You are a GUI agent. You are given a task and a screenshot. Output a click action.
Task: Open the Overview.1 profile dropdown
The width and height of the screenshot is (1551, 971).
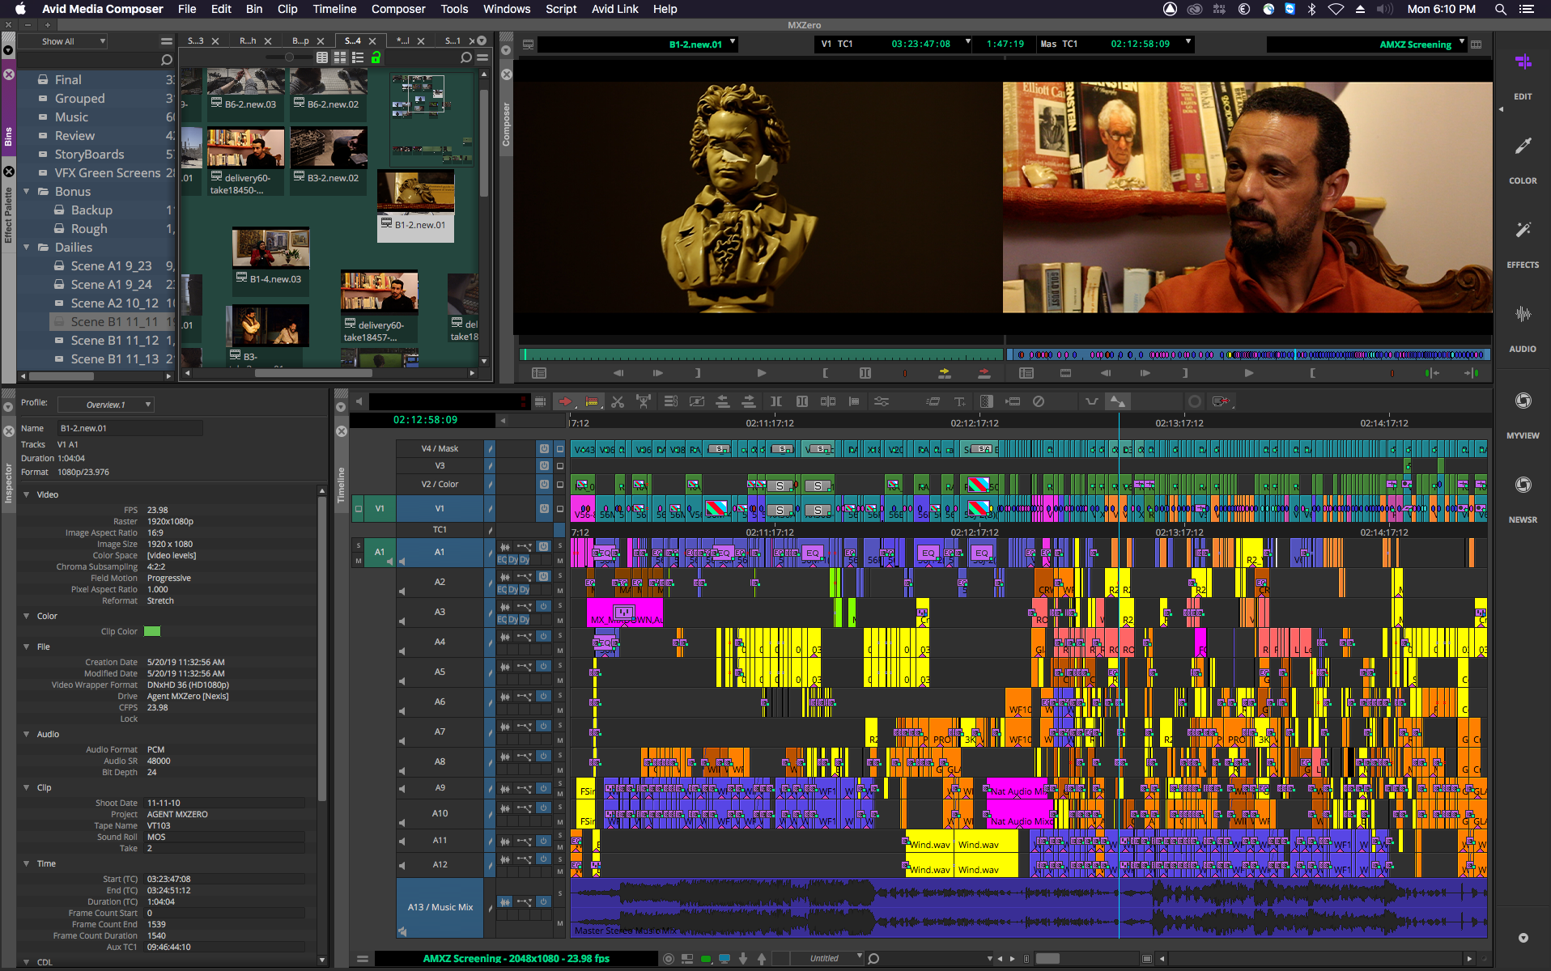pyautogui.click(x=105, y=405)
